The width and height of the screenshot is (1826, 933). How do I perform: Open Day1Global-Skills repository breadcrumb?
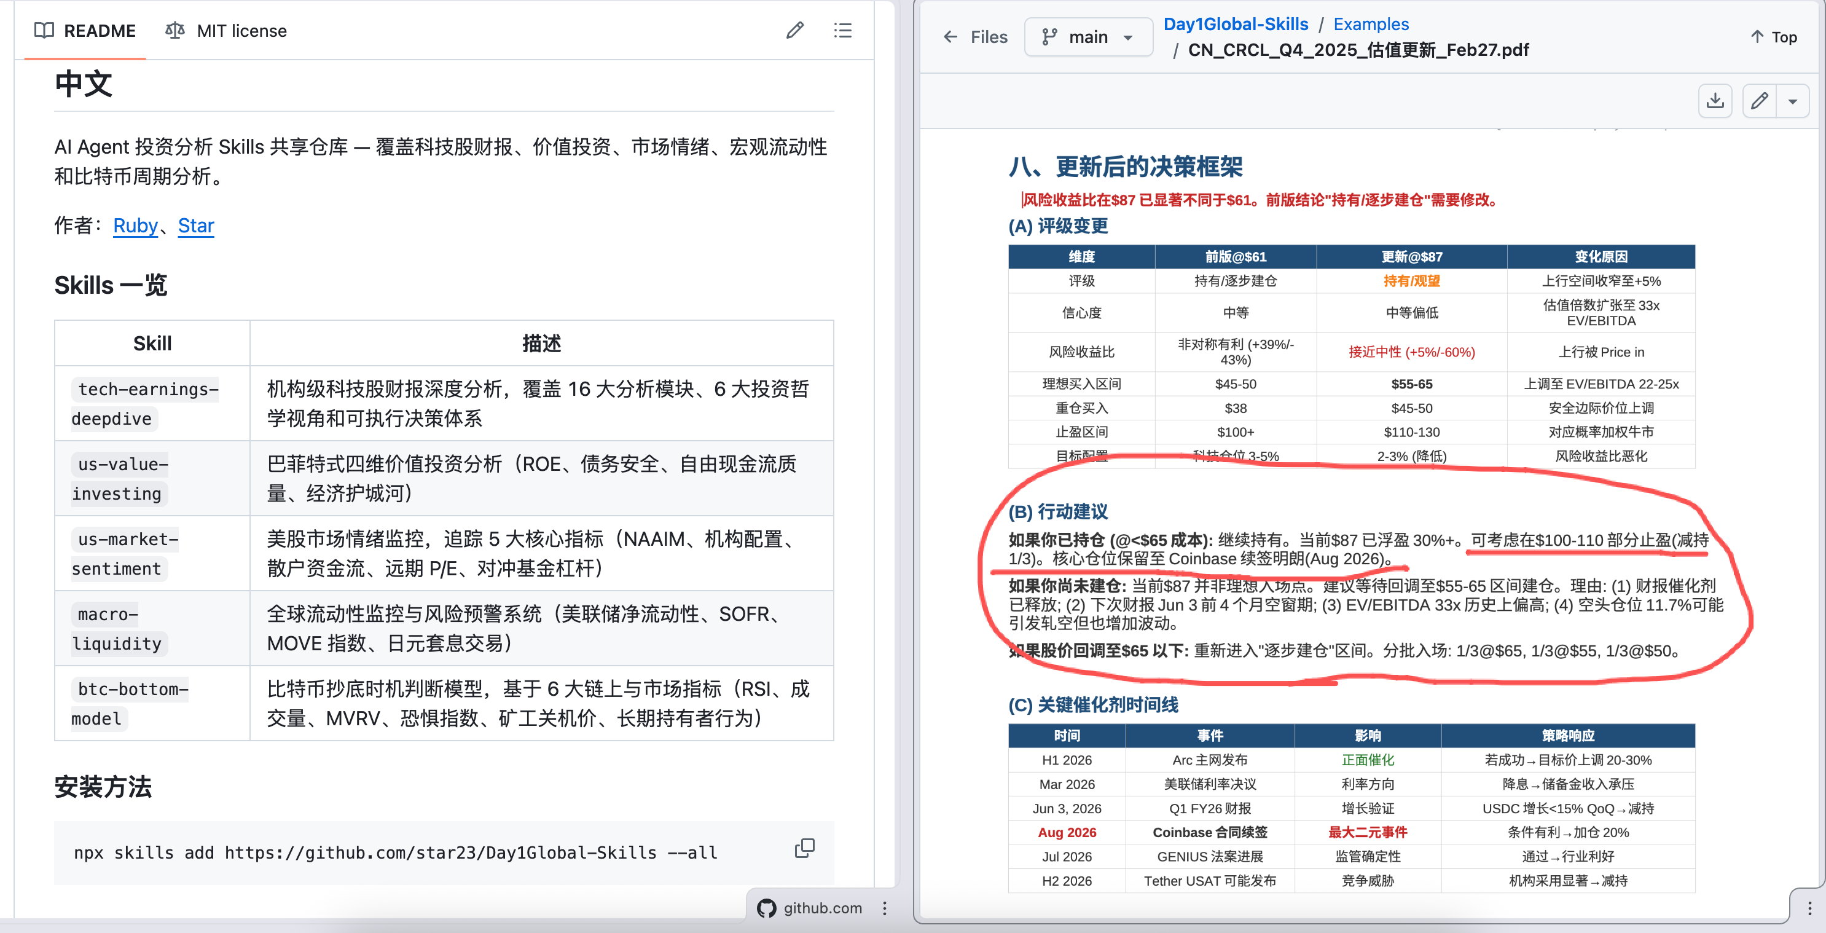click(x=1236, y=24)
